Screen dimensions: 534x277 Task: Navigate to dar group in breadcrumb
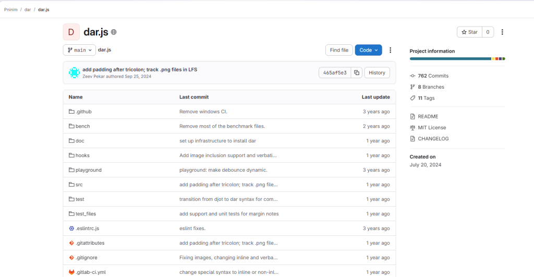point(28,10)
